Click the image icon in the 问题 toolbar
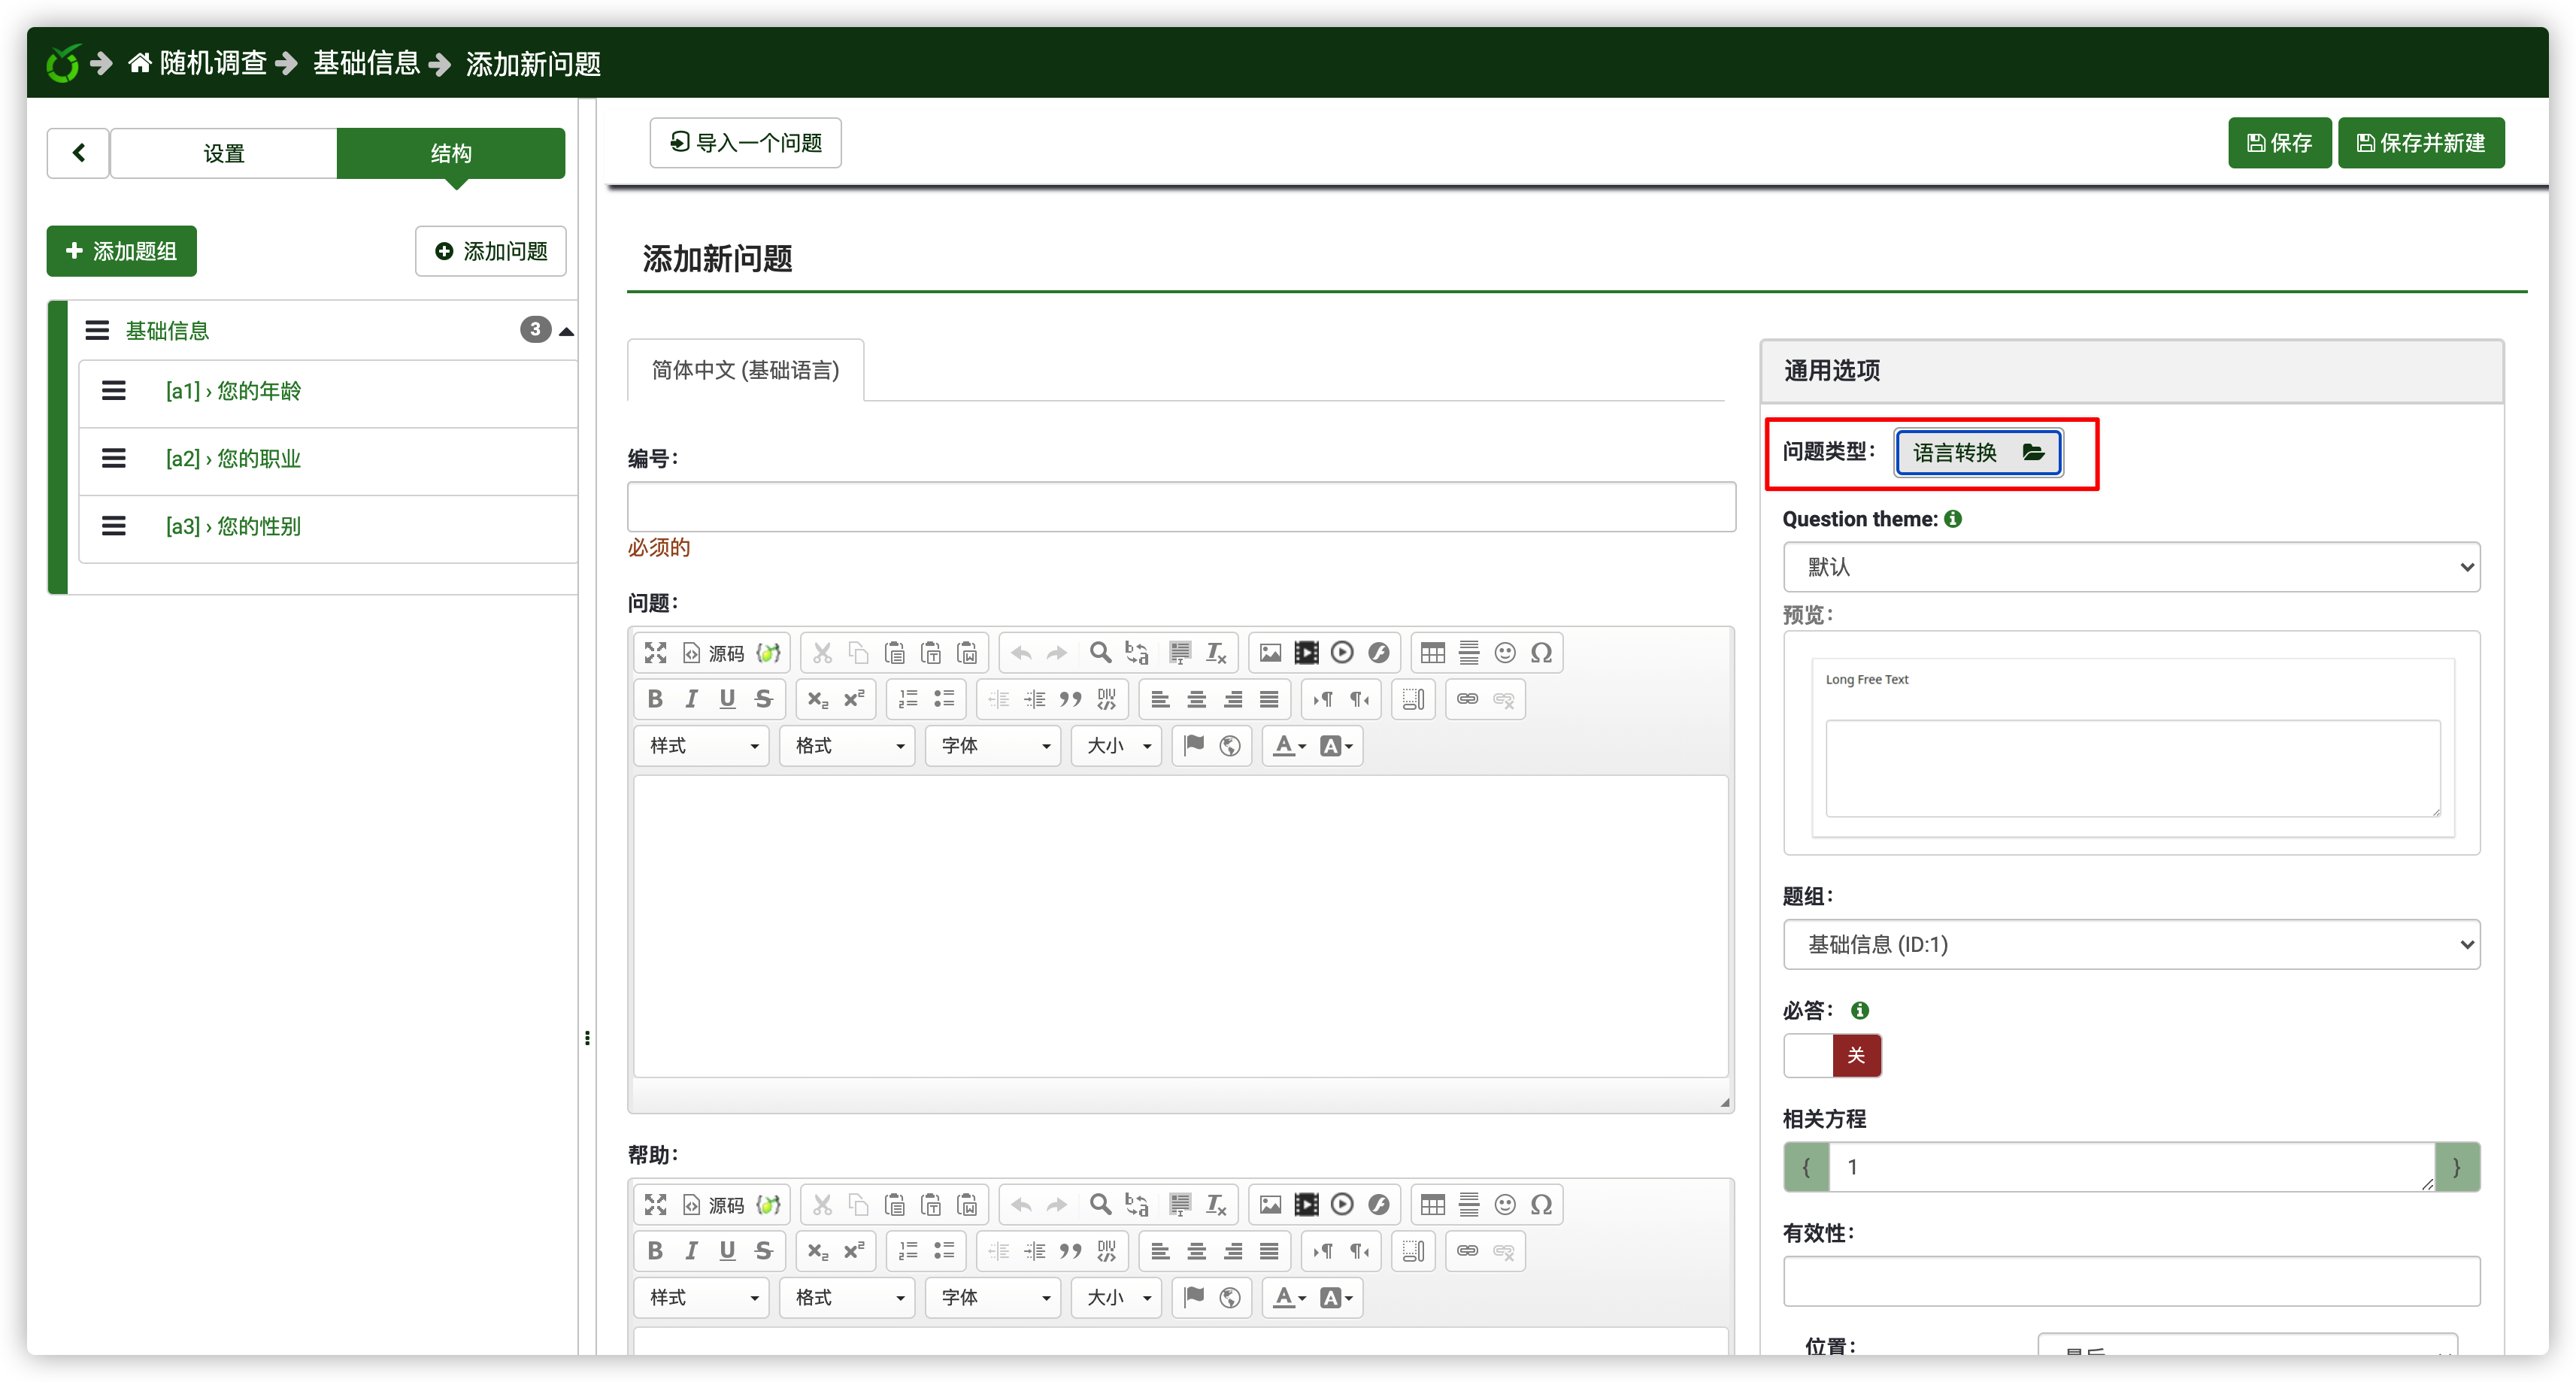The image size is (2576, 1382). point(1270,653)
